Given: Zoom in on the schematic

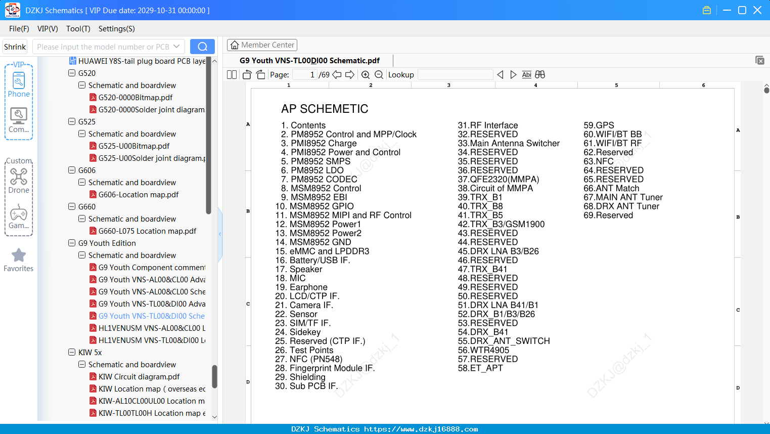Looking at the screenshot, I should 366,75.
